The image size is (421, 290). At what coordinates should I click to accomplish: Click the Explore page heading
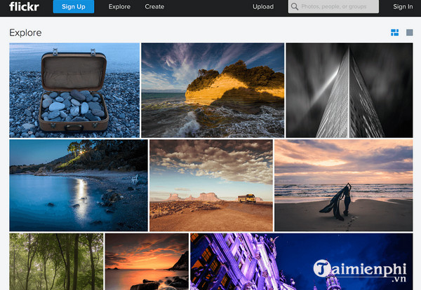25,33
